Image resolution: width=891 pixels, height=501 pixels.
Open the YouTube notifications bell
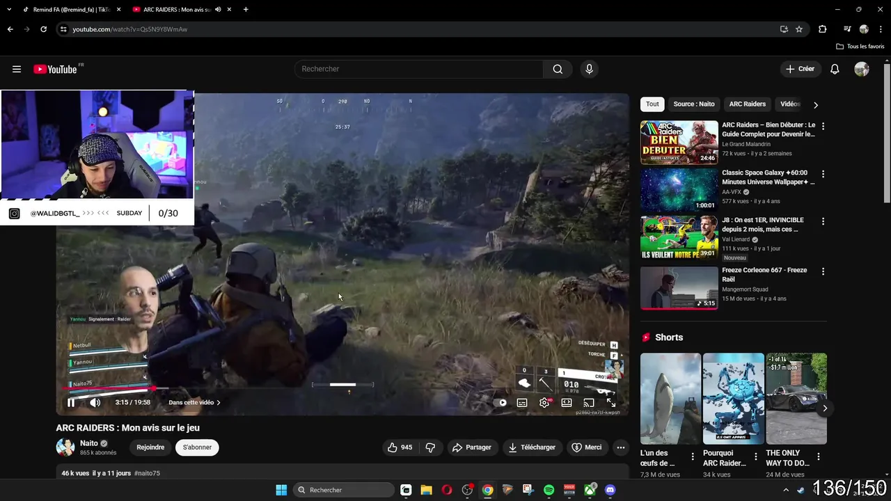(x=835, y=69)
